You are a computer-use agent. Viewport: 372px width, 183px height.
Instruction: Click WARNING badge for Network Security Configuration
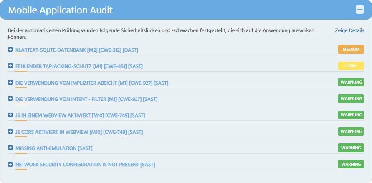pos(351,164)
